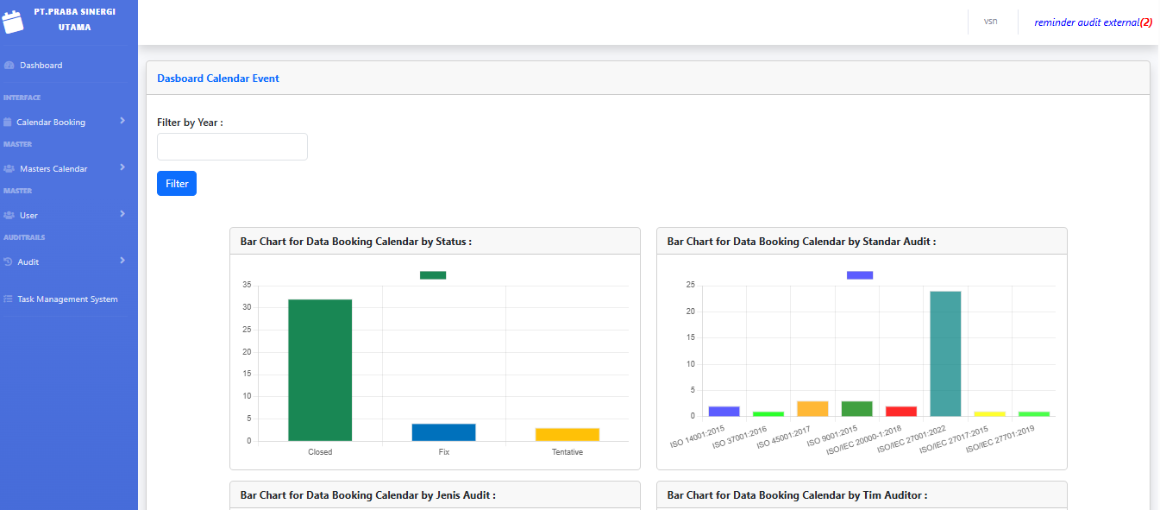Click Bar Chart by Tim Auditor title
The width and height of the screenshot is (1160, 510).
797,495
